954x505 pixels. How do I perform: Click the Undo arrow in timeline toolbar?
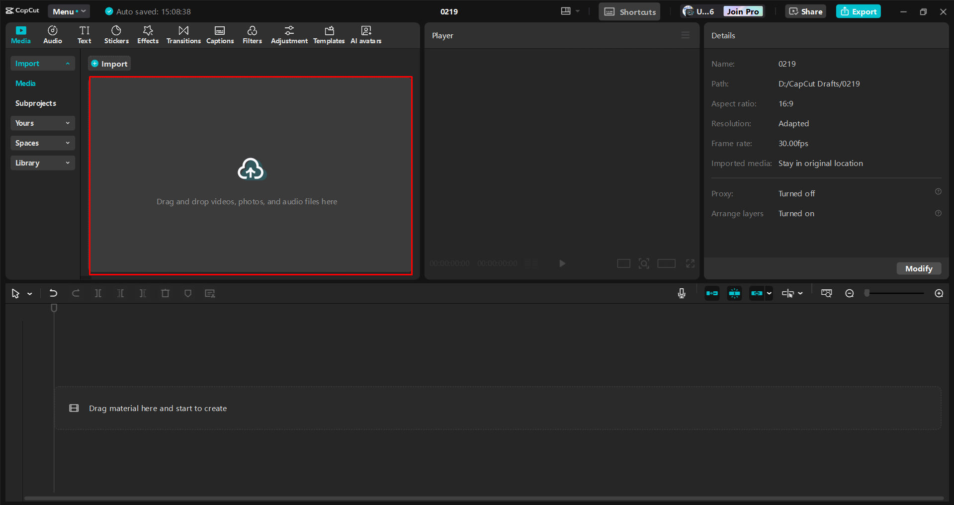(53, 293)
